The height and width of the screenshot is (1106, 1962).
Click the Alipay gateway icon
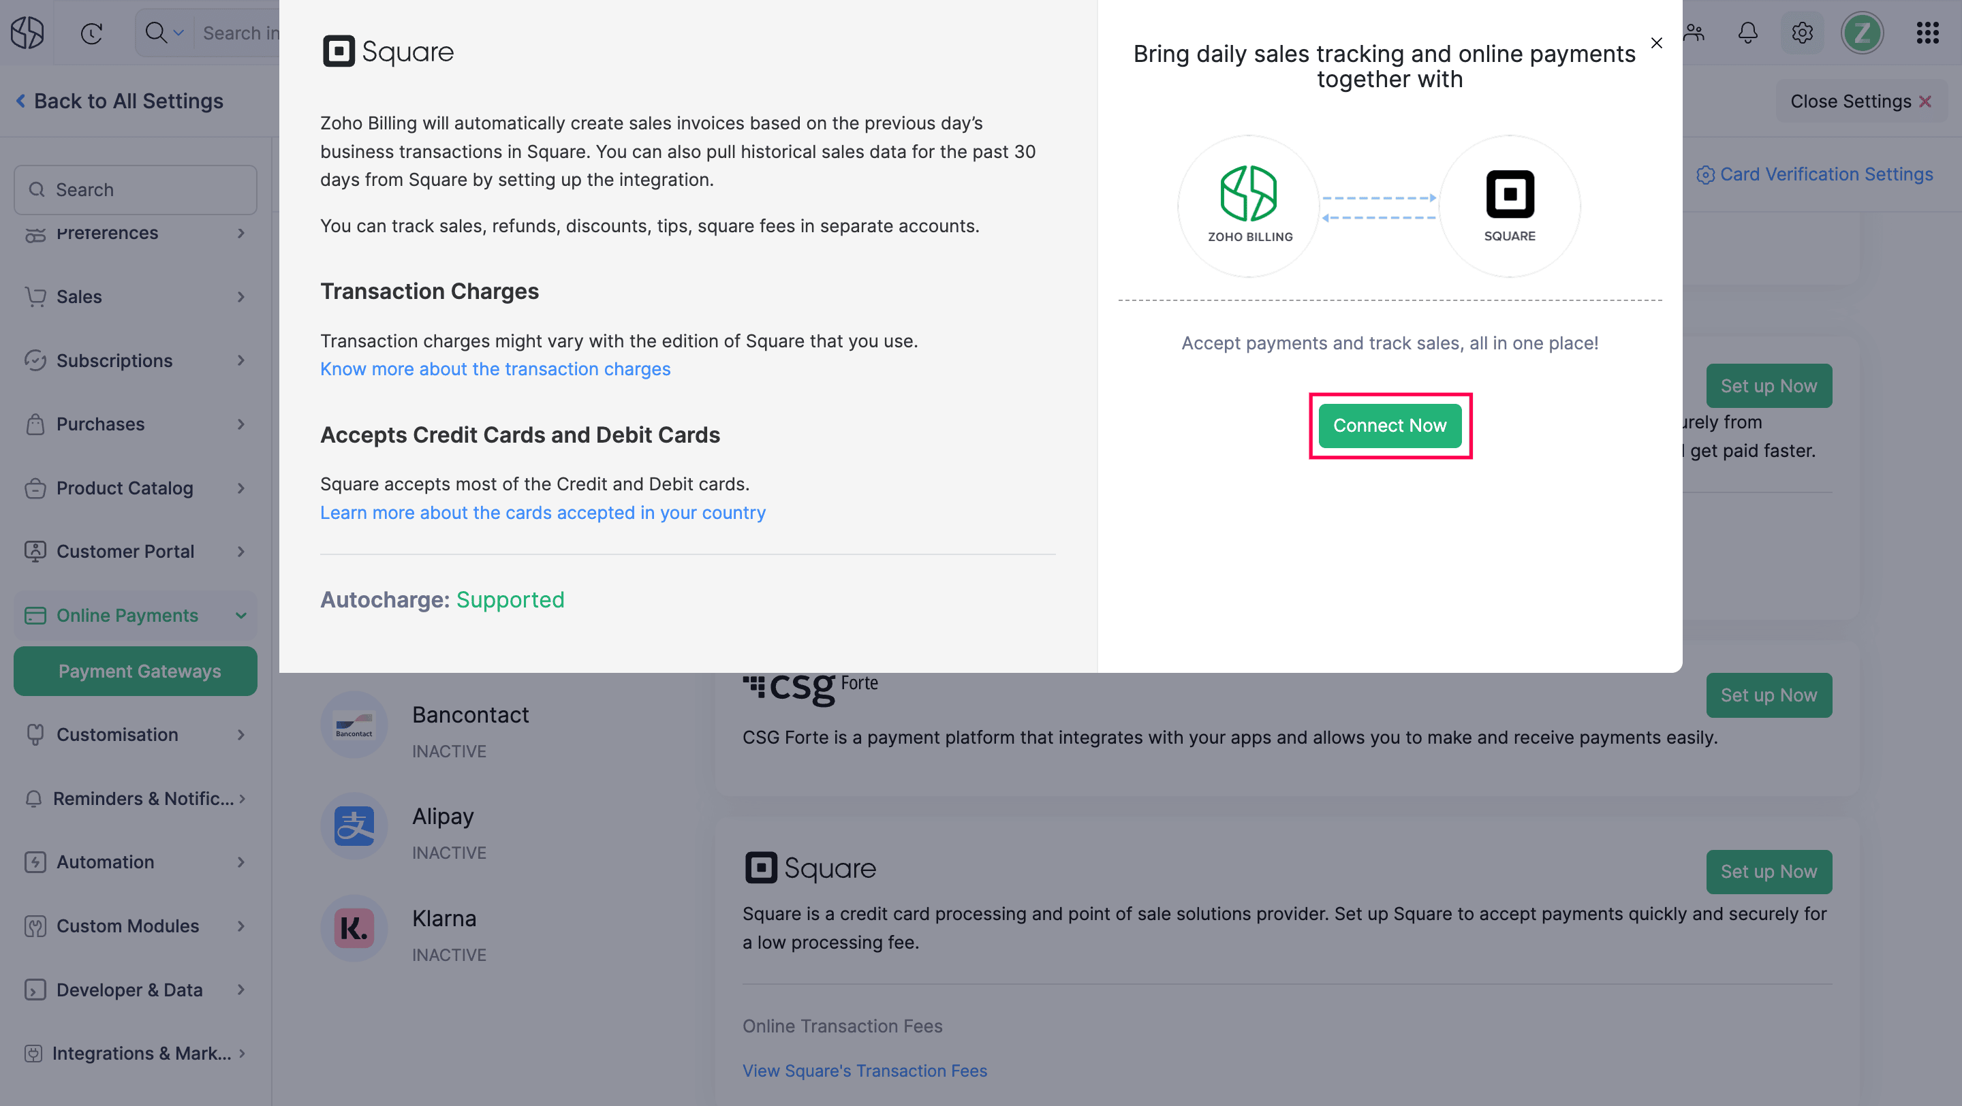pos(354,826)
